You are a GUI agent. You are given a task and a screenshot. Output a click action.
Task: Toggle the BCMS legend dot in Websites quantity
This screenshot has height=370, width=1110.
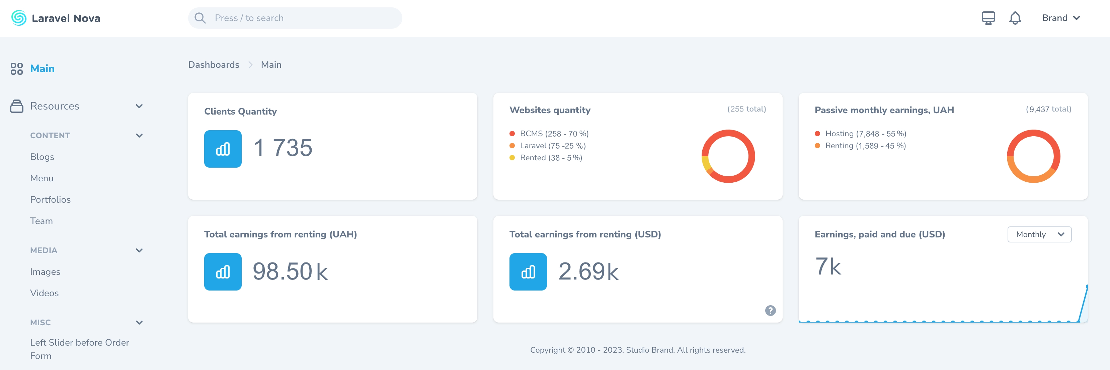point(512,134)
